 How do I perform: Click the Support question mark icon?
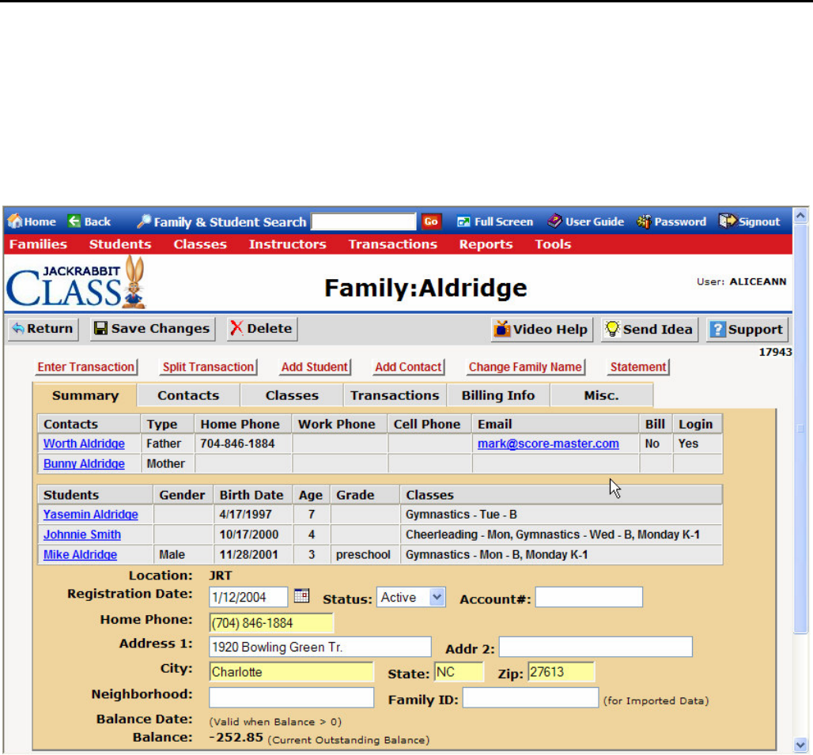[717, 329]
